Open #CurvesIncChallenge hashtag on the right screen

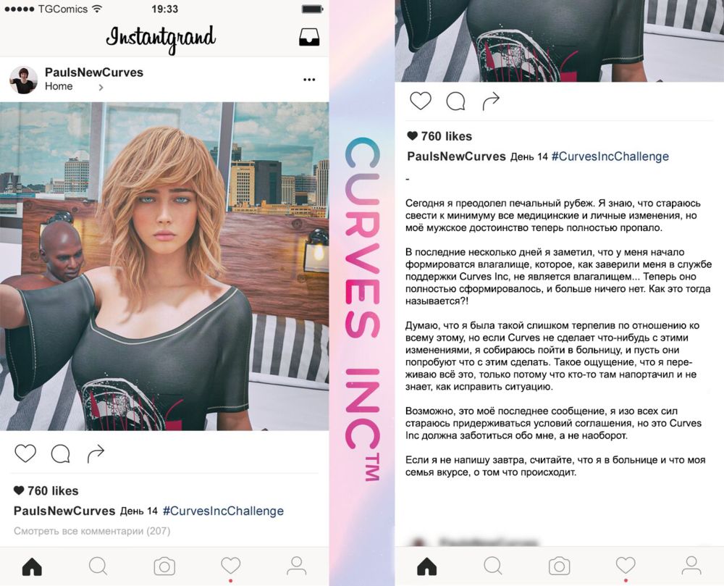[610, 156]
